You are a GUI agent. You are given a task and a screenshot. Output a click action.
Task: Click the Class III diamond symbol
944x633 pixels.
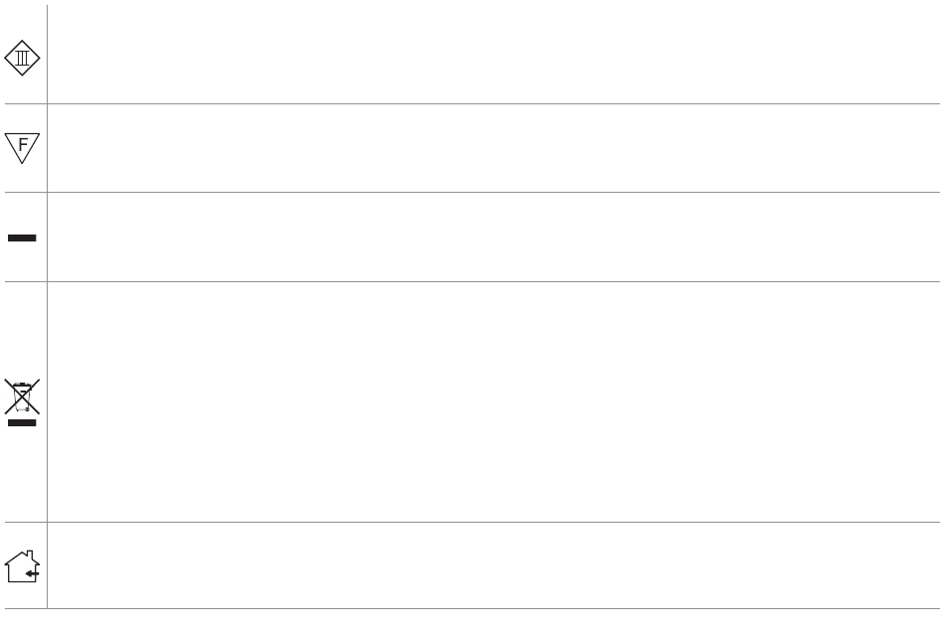coord(22,58)
